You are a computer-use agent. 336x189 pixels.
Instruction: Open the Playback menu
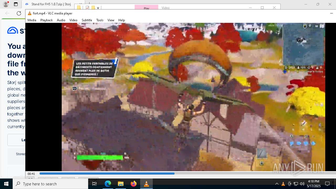pyautogui.click(x=46, y=20)
